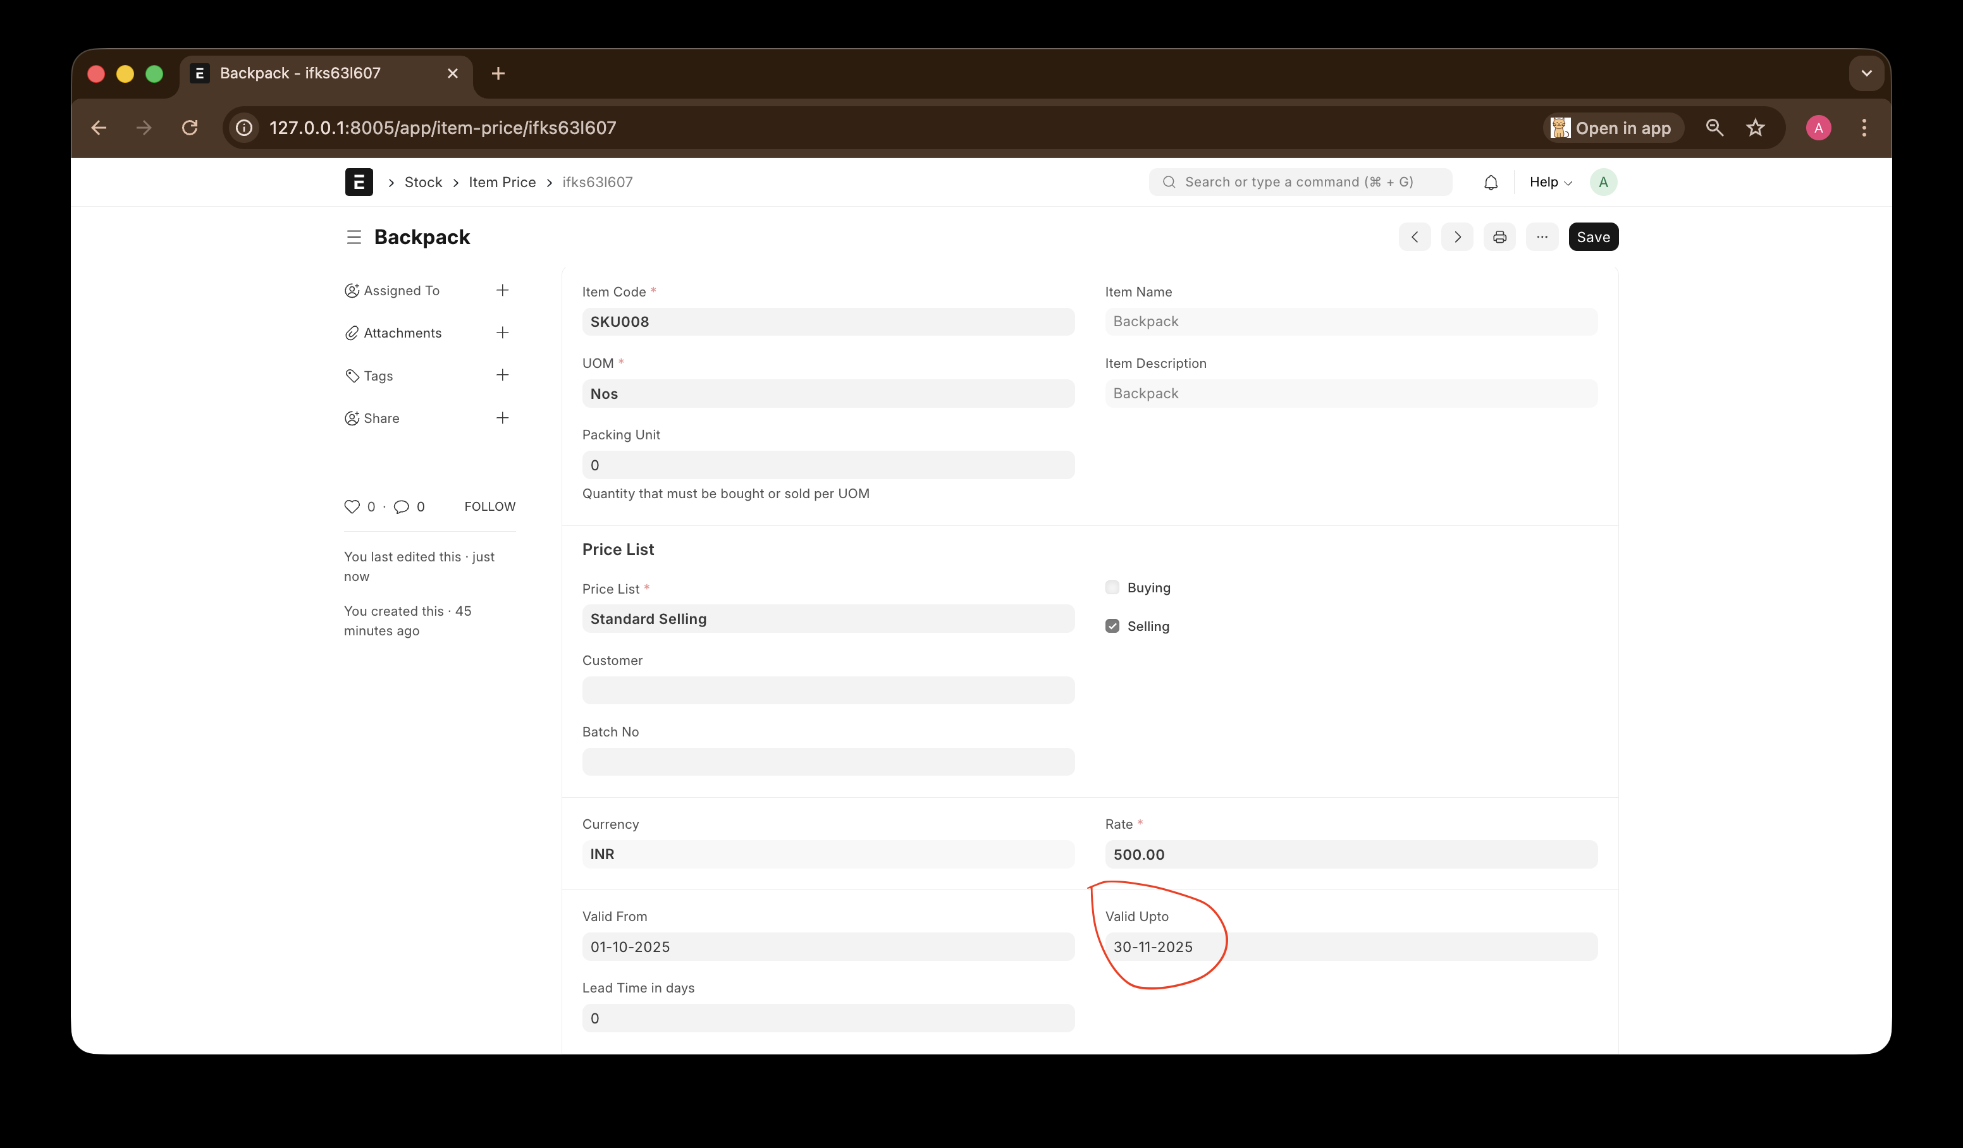Click the Valid Upto date field

point(1350,947)
